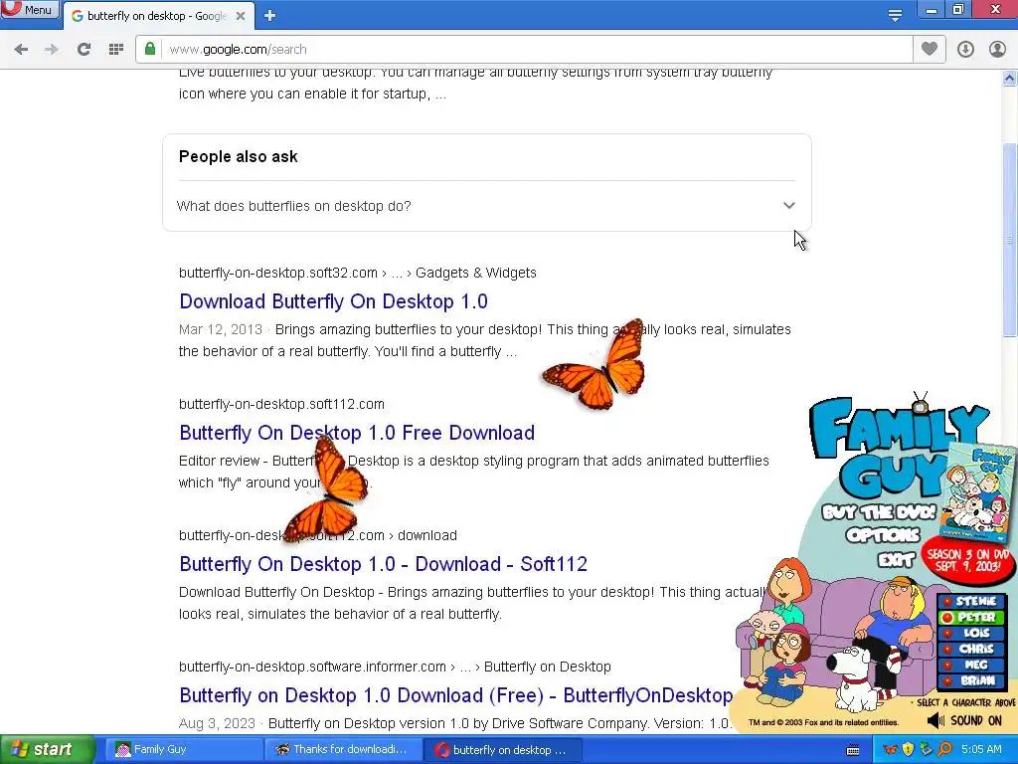Viewport: 1018px width, 764px height.
Task: Click the 'Aug 3, 2023' date text
Action: coord(217,723)
